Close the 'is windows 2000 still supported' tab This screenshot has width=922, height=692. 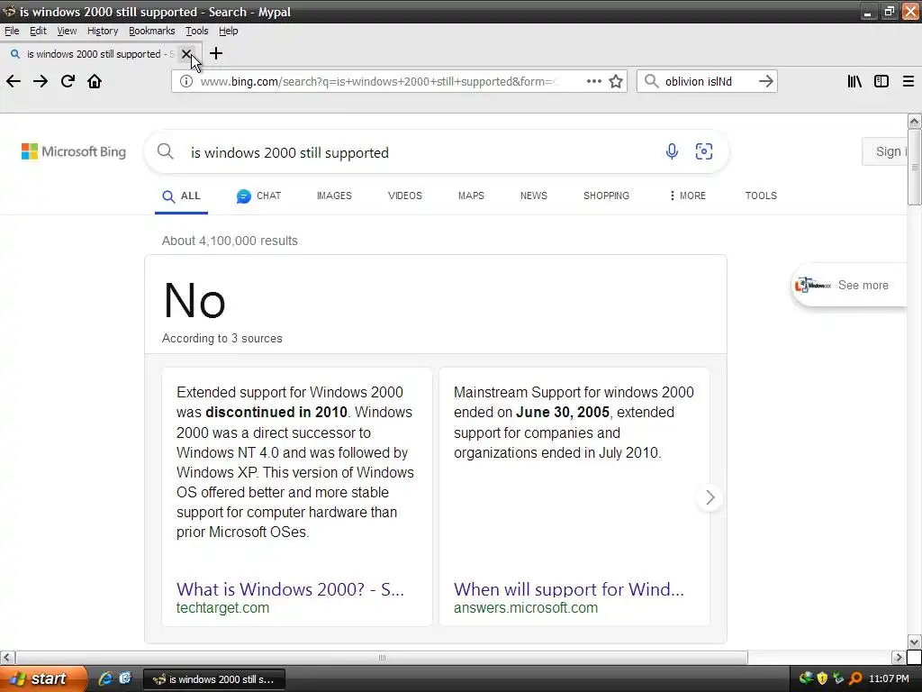(x=185, y=54)
